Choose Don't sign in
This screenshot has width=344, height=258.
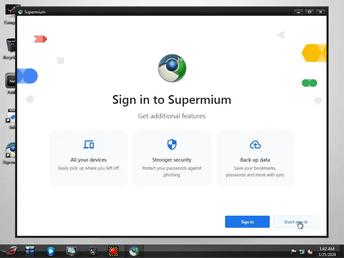296,222
